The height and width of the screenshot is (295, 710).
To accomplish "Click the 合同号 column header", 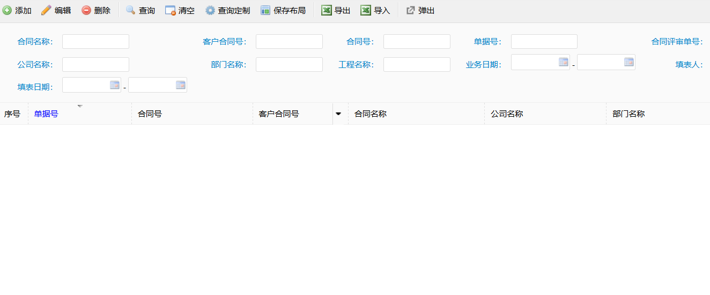I will (192, 114).
